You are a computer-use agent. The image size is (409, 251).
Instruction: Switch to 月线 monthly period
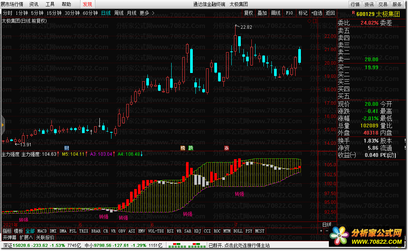pyautogui.click(x=132, y=13)
